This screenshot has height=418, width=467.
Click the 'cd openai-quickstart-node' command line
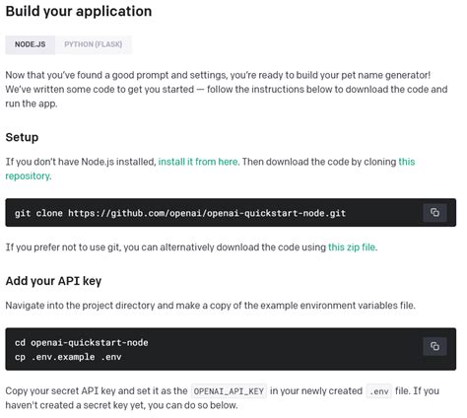[82, 342]
